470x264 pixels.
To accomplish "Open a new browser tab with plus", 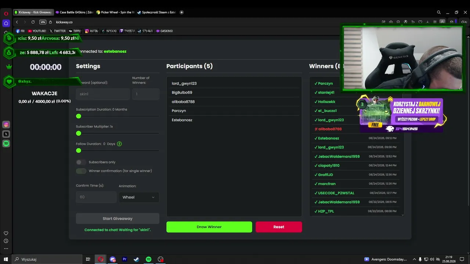I will (x=181, y=12).
